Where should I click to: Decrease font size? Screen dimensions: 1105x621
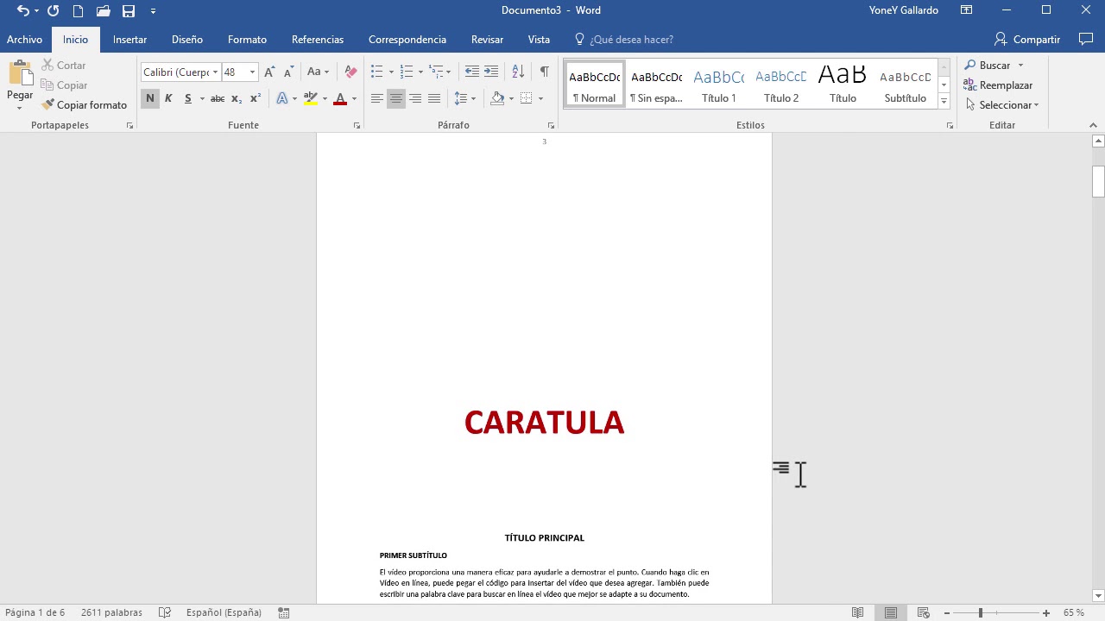tap(288, 72)
